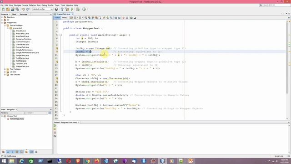The image size is (291, 164).
Task: Click the Undo arrow icon
Action: coord(23,9)
